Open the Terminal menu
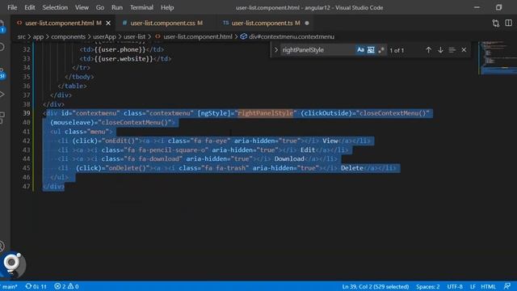 pos(141,7)
